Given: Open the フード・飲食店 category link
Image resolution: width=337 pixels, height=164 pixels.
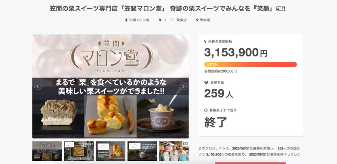Looking at the screenshot, I should click(x=175, y=20).
